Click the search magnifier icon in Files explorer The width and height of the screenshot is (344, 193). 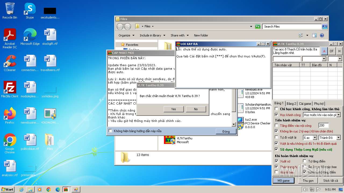[325, 26]
